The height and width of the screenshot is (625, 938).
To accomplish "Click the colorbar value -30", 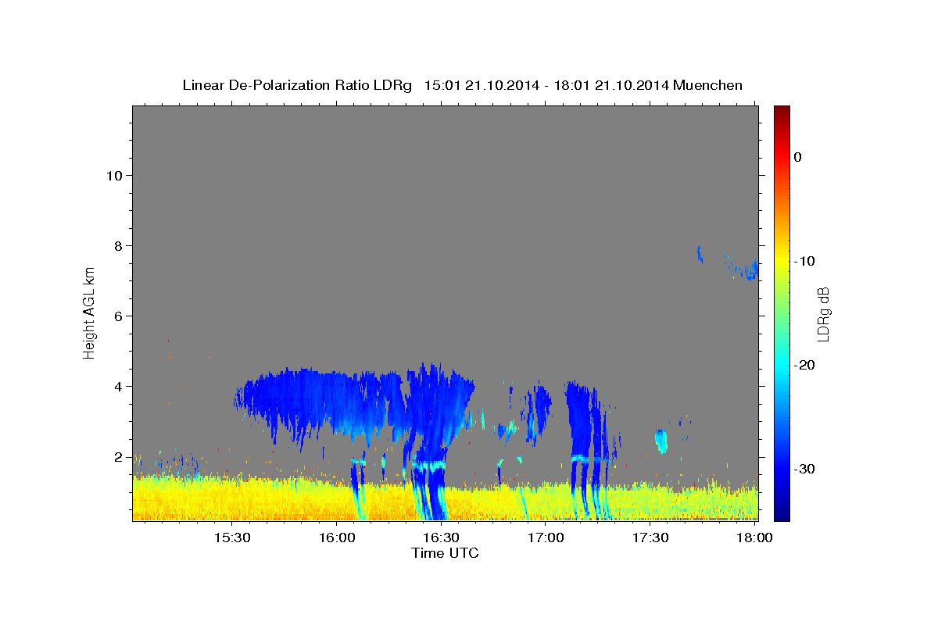I will pyautogui.click(x=804, y=469).
